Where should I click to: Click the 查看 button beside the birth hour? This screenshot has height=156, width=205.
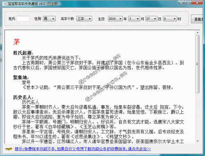coord(197,19)
